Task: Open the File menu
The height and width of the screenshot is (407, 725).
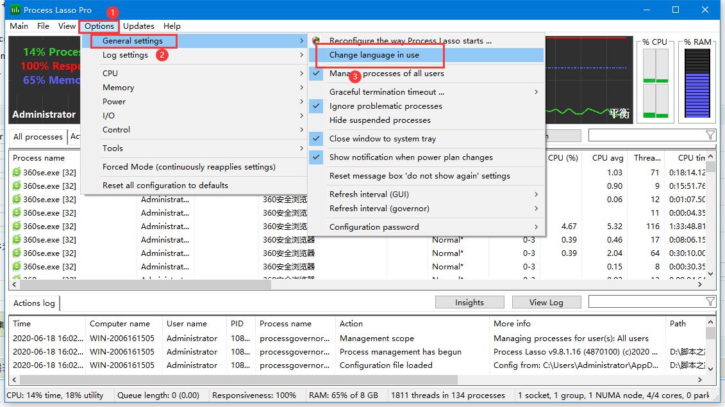Action: tap(43, 26)
